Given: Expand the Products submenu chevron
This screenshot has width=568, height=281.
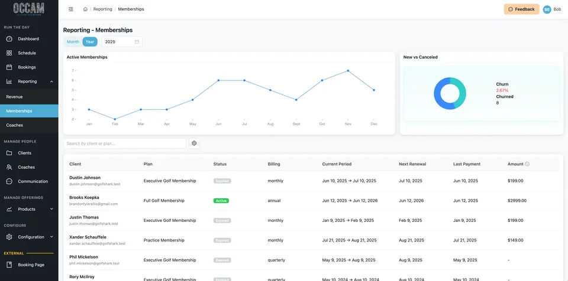Looking at the screenshot, I should point(51,209).
